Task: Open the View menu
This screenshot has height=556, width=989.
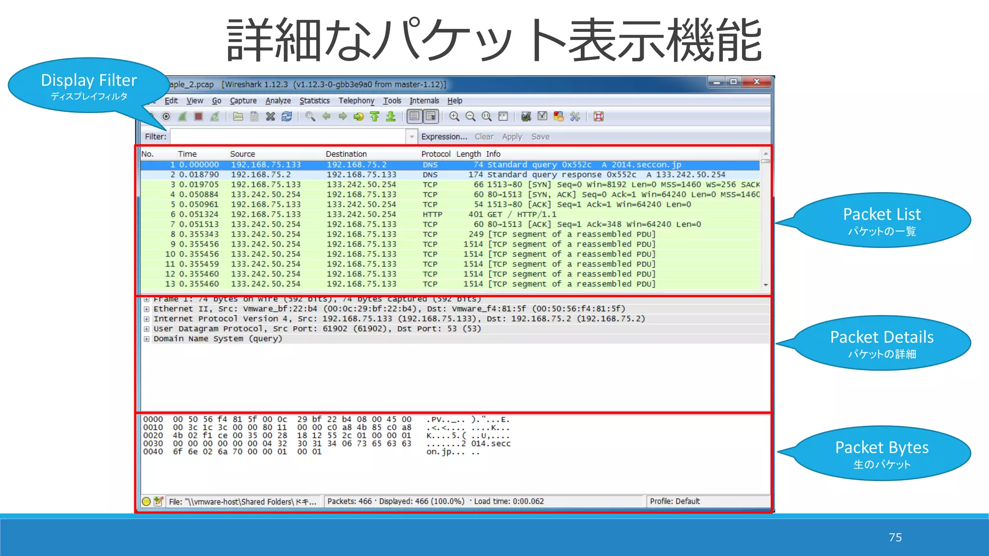Action: pyautogui.click(x=195, y=100)
